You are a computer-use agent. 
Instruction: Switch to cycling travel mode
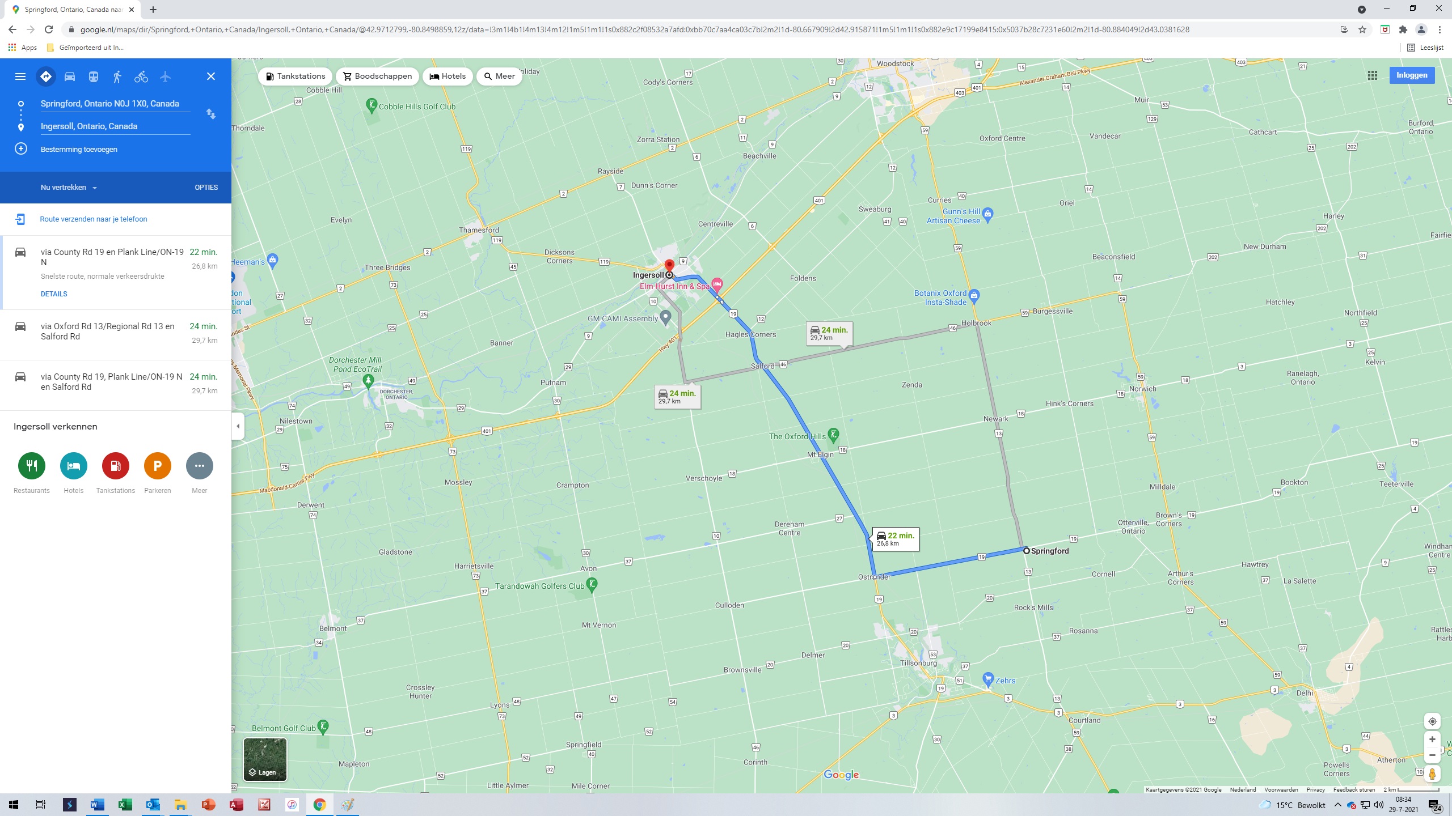point(141,76)
